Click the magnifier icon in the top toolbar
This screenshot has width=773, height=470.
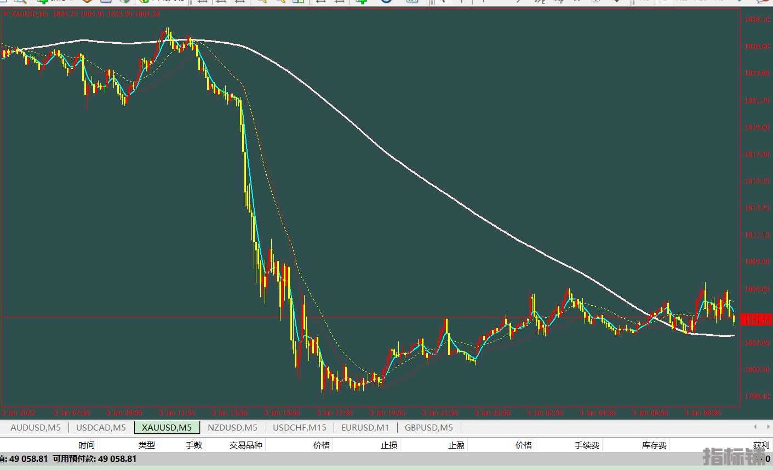(x=20, y=2)
